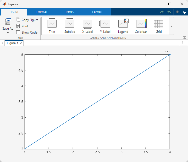Viewport: 188px width, 162px height.
Task: Toggle the Legend on the plot
Action: point(123,26)
